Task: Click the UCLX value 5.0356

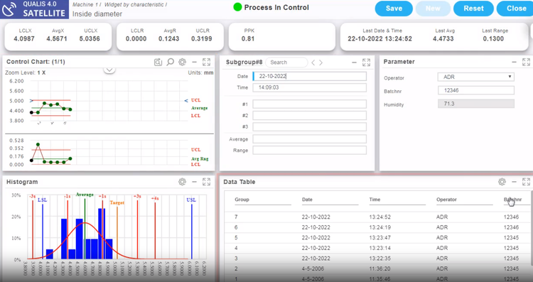Action: [x=90, y=39]
